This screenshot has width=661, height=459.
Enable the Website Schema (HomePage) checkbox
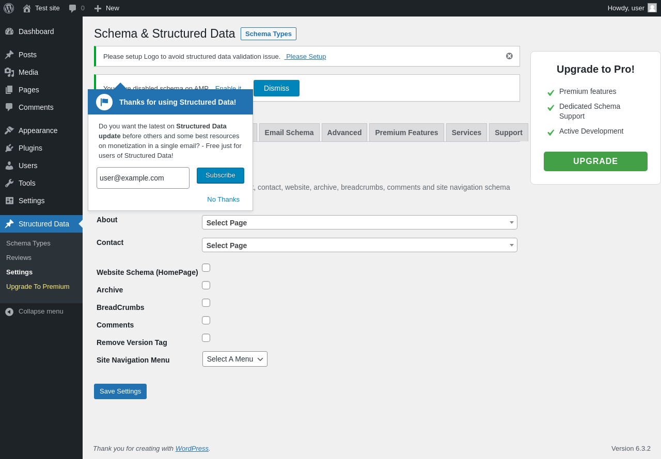(x=206, y=268)
